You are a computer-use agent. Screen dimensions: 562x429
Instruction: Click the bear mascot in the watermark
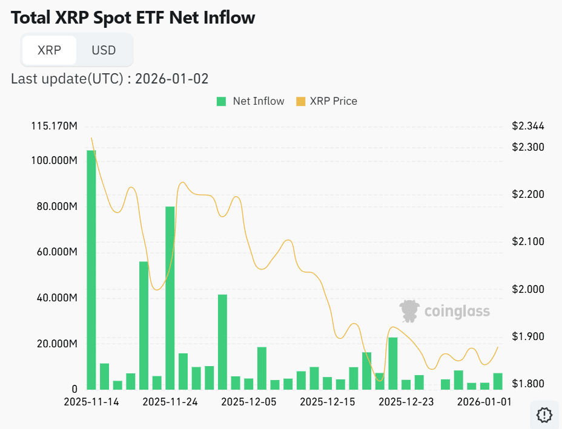(x=411, y=310)
